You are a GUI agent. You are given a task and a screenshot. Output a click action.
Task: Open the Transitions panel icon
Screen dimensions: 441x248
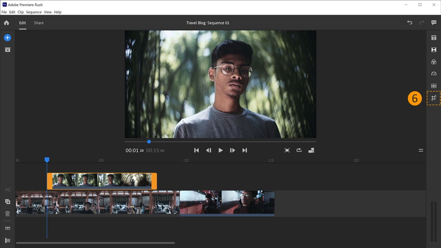pyautogui.click(x=434, y=50)
